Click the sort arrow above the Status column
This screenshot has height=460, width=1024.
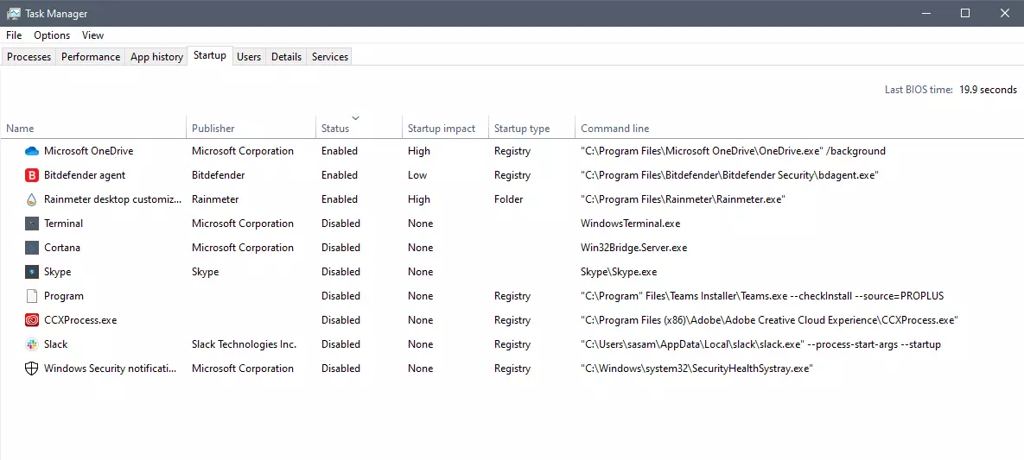355,118
